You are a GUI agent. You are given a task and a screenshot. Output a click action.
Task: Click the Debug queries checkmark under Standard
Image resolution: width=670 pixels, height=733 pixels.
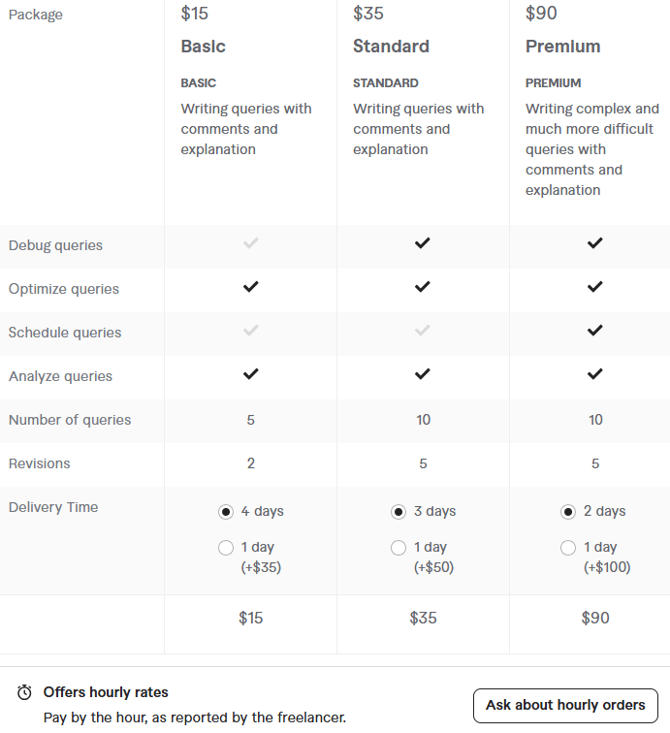click(x=422, y=243)
